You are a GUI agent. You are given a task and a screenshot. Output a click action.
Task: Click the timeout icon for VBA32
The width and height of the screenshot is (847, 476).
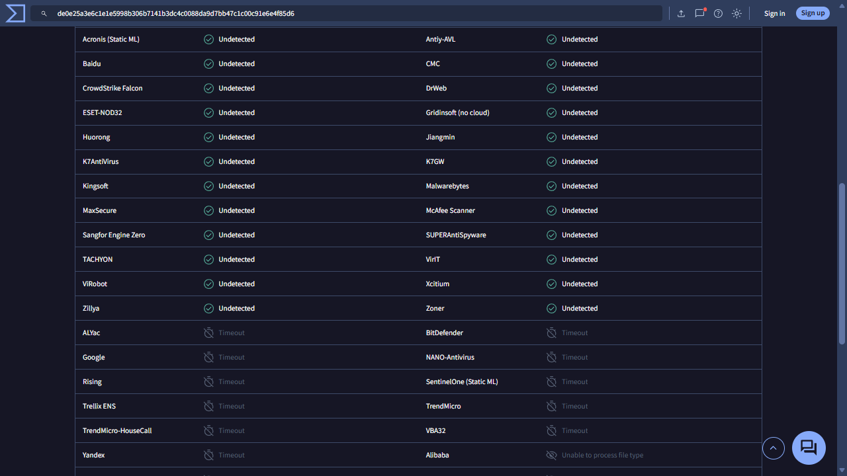tap(551, 431)
